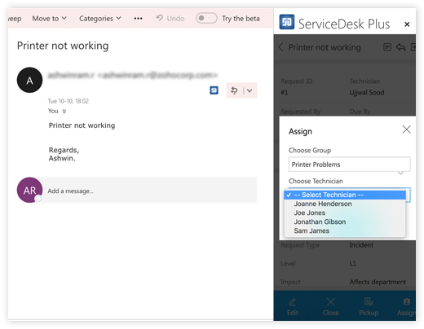424x329 pixels.
Task: Click the Affects department impact value
Action: 378,282
